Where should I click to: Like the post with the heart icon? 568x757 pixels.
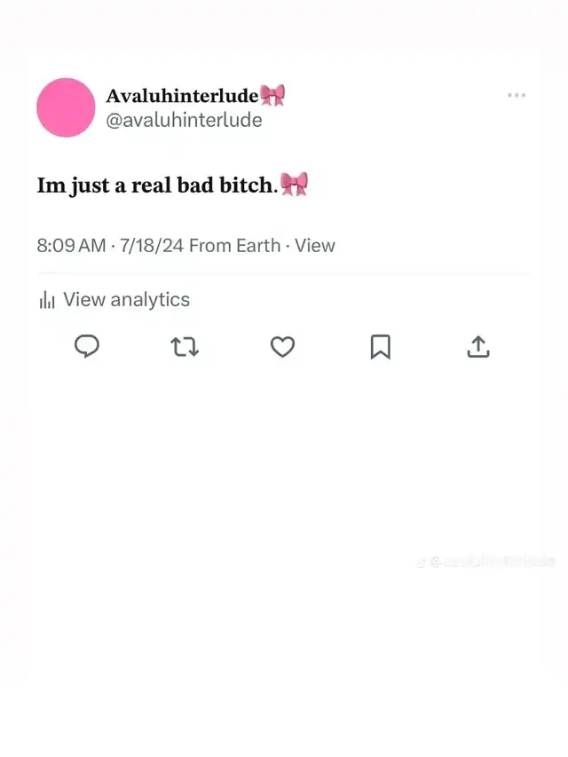(282, 347)
